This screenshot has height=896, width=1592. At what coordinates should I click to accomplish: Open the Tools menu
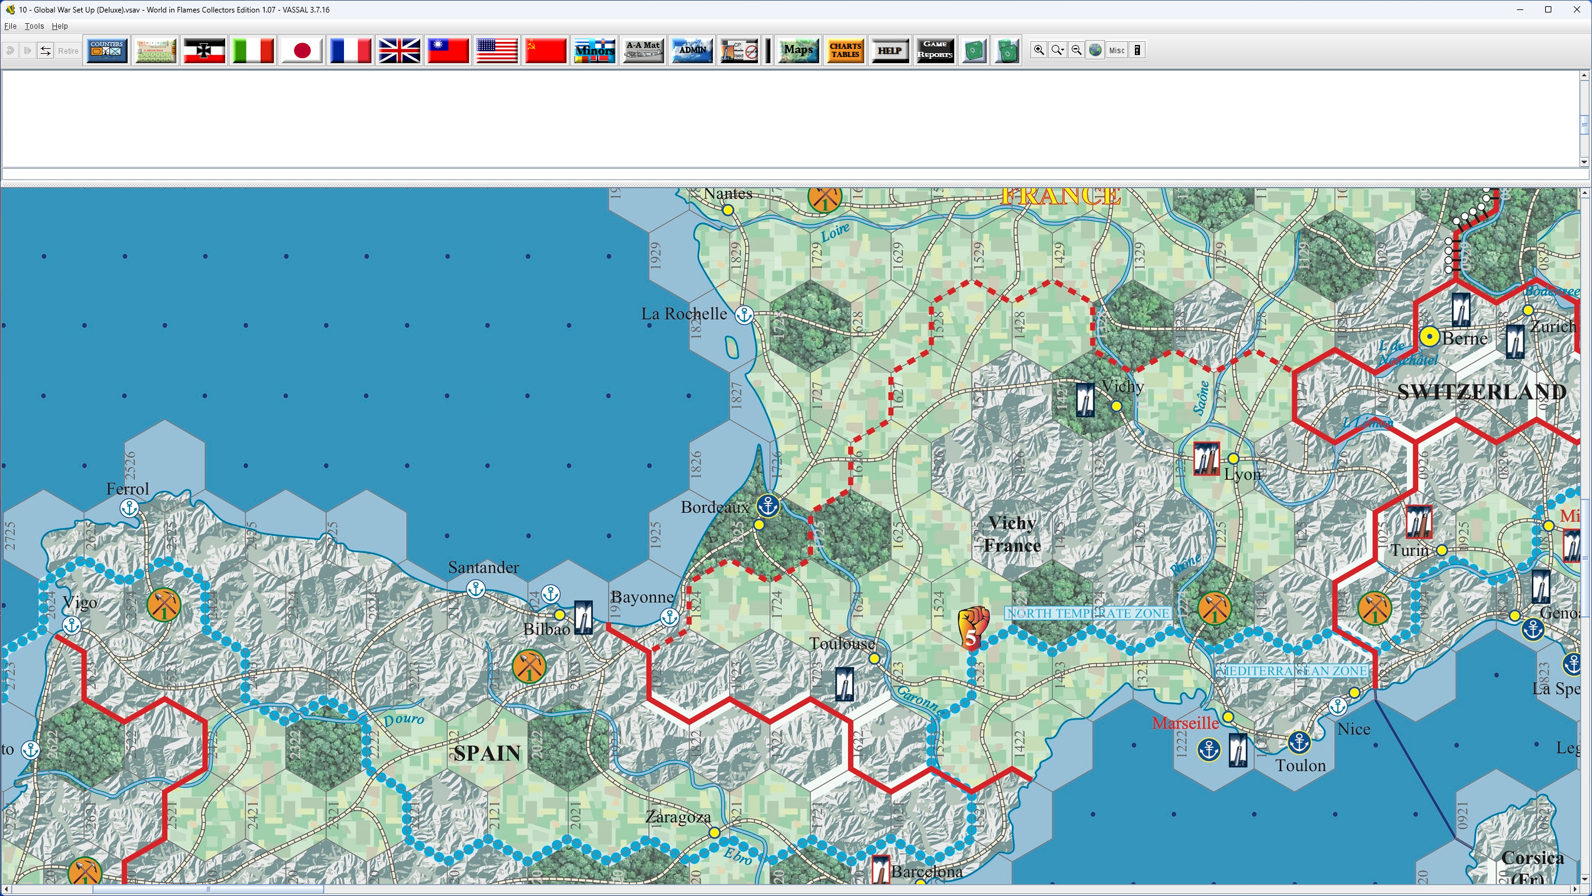[34, 26]
